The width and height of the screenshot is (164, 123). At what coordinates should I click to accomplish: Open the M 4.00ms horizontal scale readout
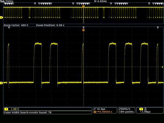[100, 1]
